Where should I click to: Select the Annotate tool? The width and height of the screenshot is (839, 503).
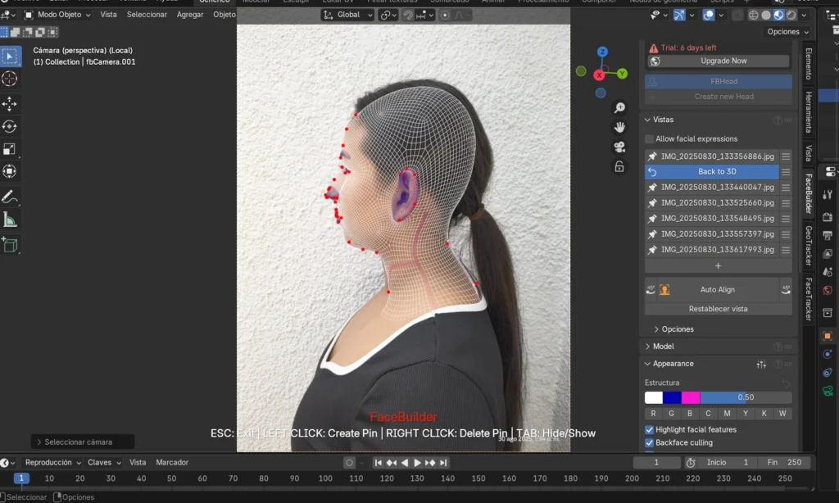pyautogui.click(x=11, y=196)
